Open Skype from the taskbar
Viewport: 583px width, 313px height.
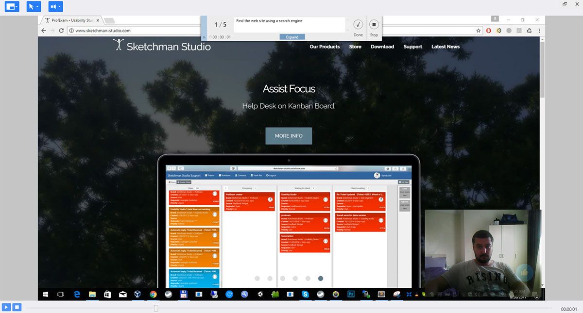(x=305, y=294)
